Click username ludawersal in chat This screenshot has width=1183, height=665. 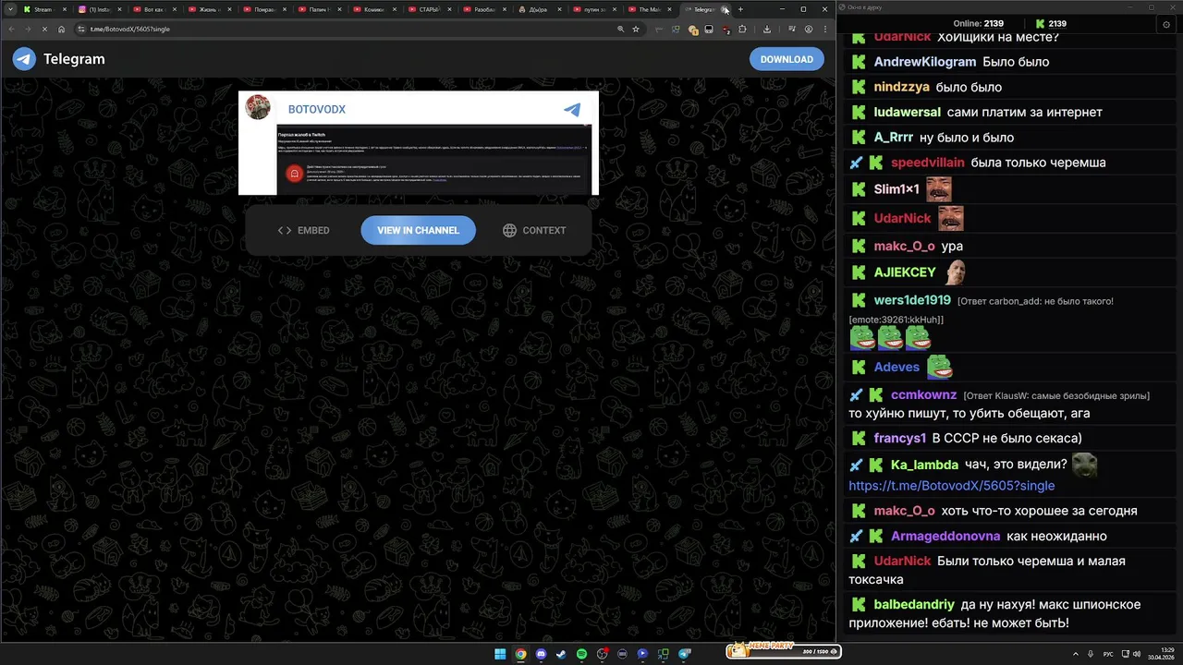click(x=908, y=112)
